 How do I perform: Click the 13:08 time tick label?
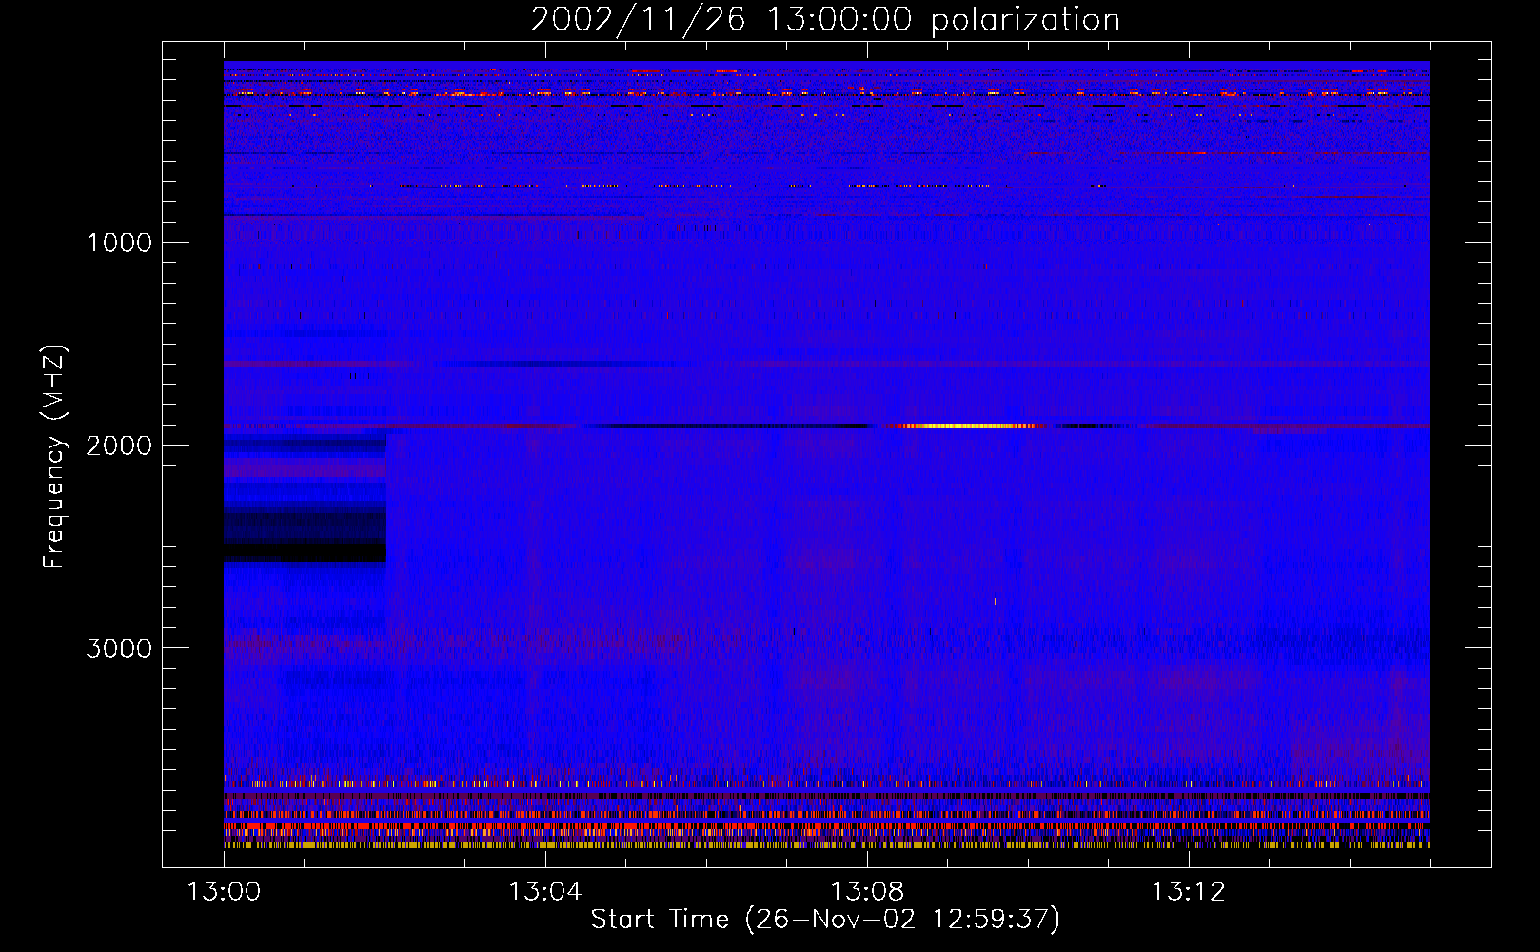(867, 892)
